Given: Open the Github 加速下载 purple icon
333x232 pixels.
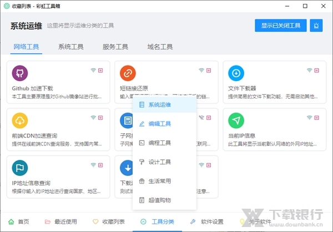Looking at the screenshot, I should point(20,73).
